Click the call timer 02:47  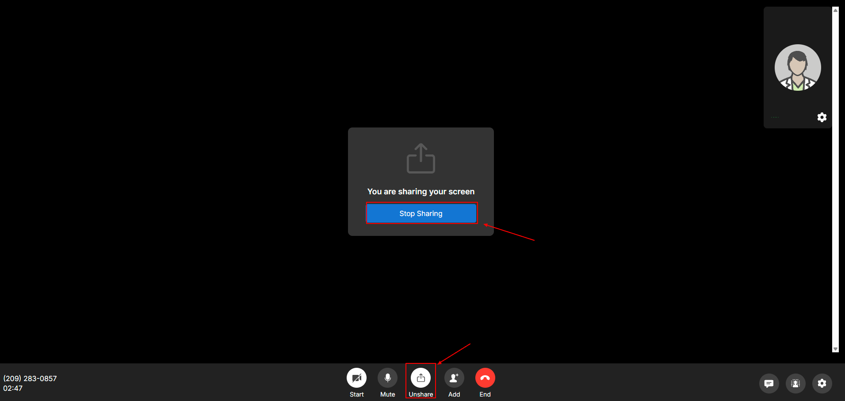(x=13, y=388)
